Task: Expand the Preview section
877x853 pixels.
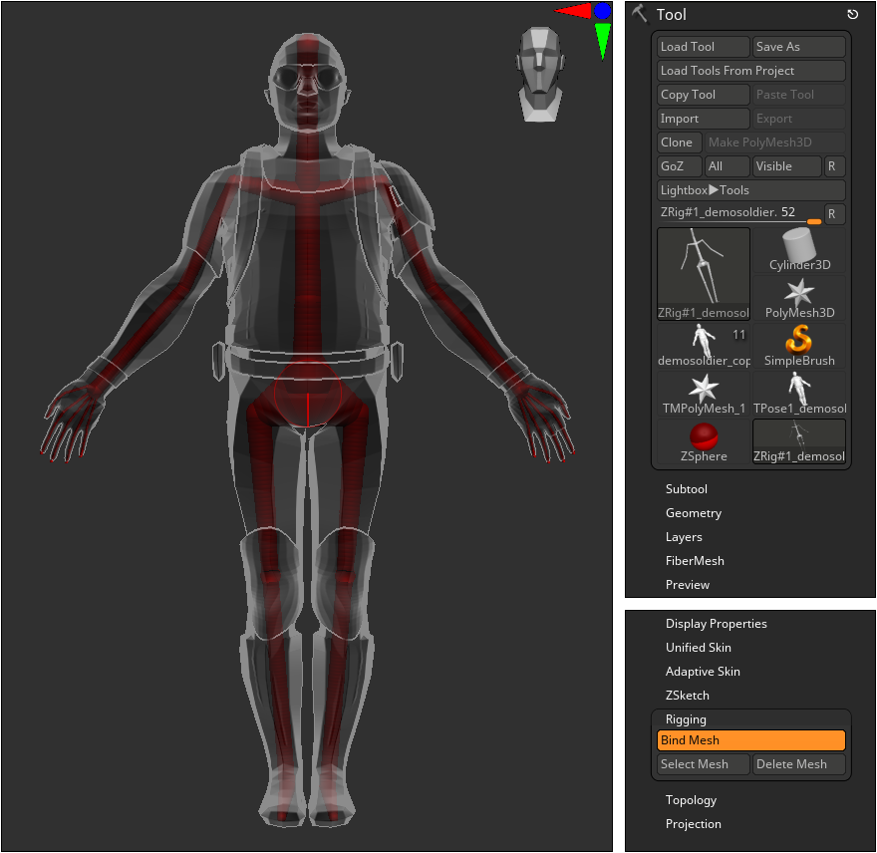Action: (x=688, y=585)
